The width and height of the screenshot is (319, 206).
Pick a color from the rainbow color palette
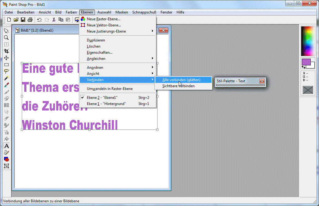click(x=308, y=41)
